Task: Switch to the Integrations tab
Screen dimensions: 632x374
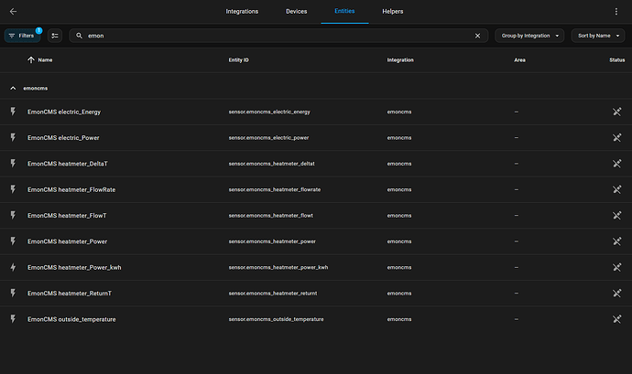Action: (242, 11)
